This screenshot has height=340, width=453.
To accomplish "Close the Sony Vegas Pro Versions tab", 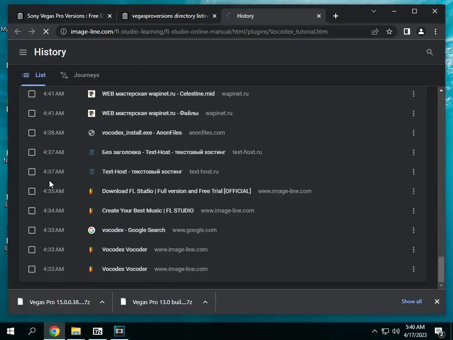I will pyautogui.click(x=110, y=16).
